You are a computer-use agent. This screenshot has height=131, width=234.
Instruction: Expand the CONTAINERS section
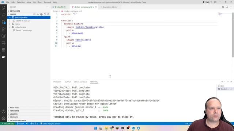29,11
